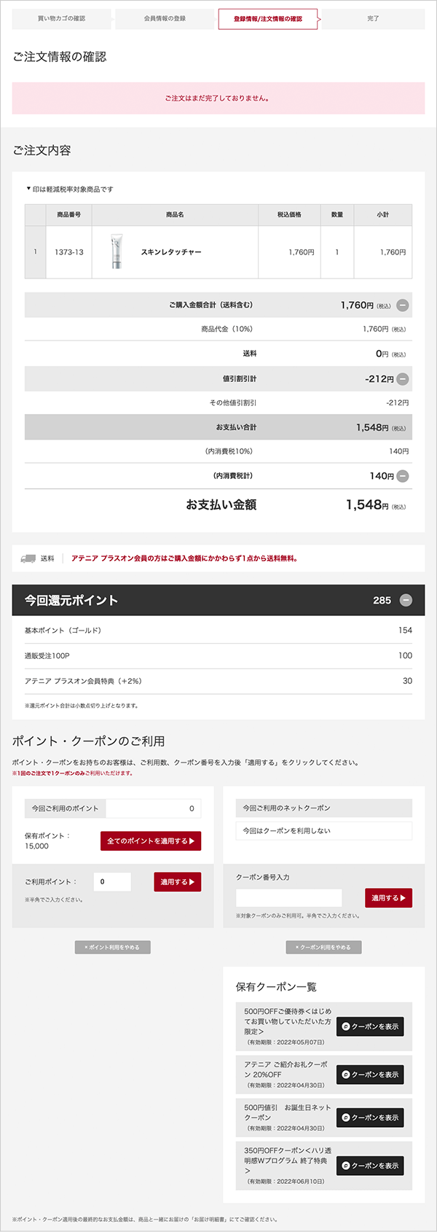Apply all points with 全てのポイントを適用する button

pyautogui.click(x=151, y=841)
